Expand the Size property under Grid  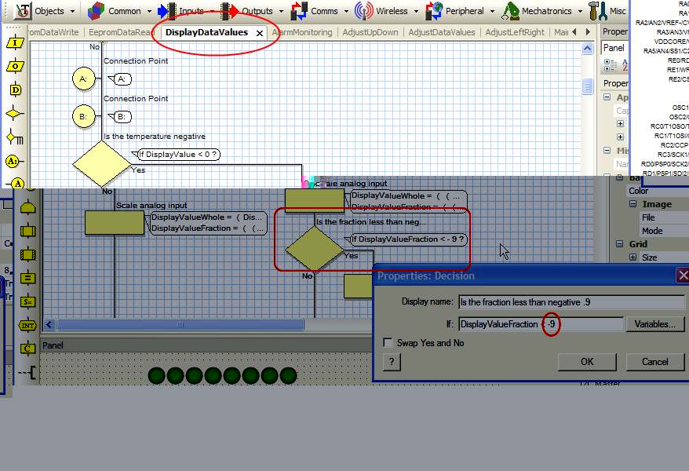pos(632,257)
